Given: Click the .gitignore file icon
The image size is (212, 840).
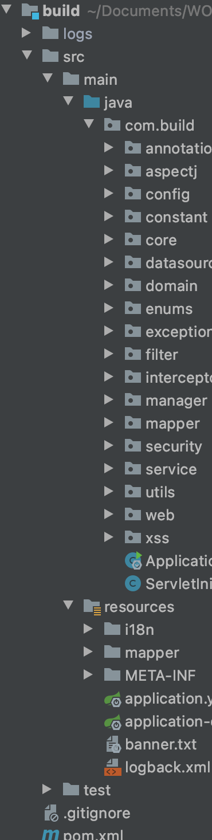Looking at the screenshot, I should (x=52, y=813).
